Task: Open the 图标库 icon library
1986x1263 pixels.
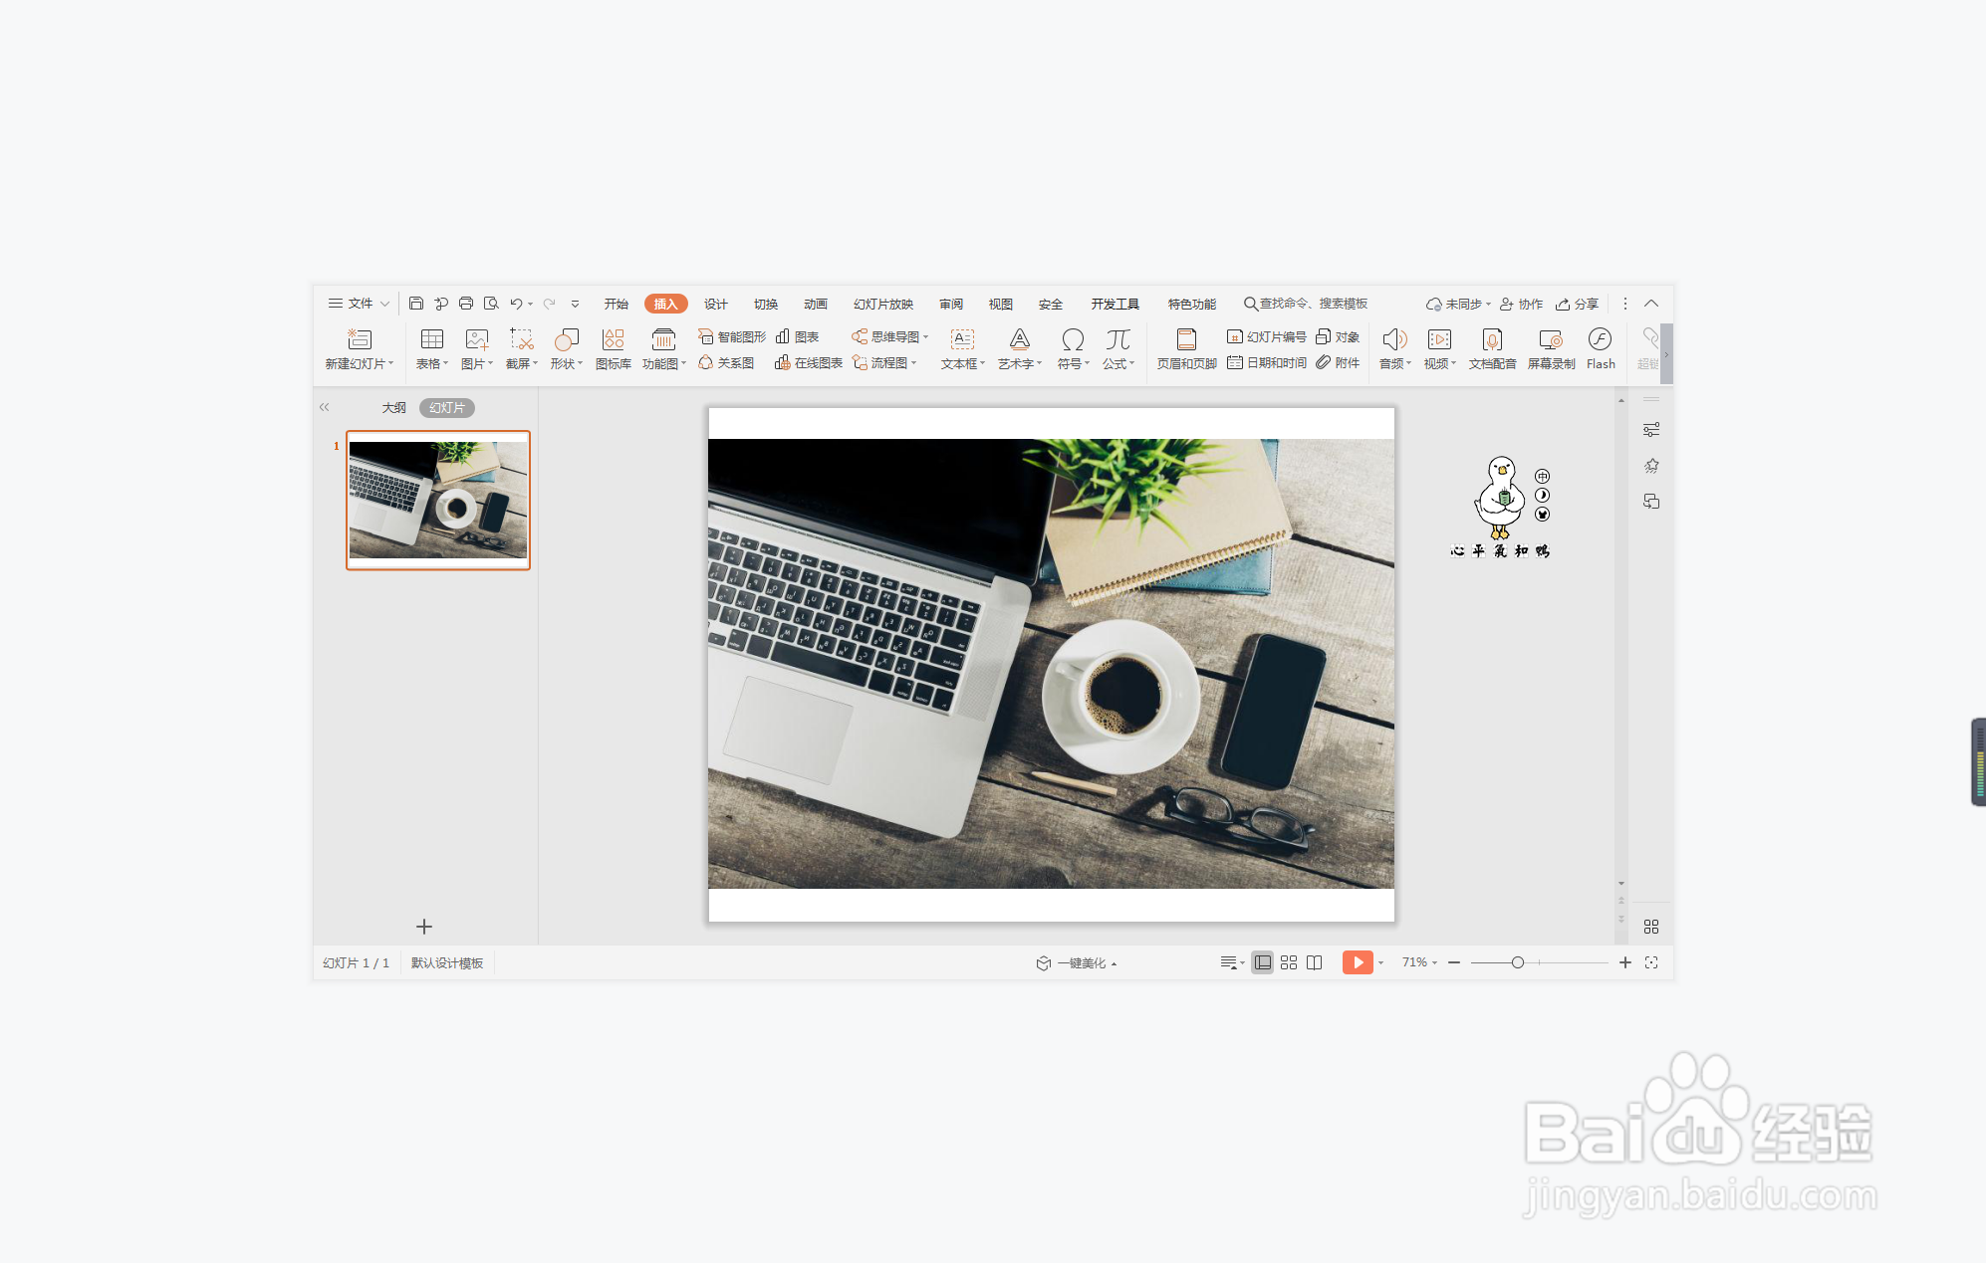Action: 613,348
